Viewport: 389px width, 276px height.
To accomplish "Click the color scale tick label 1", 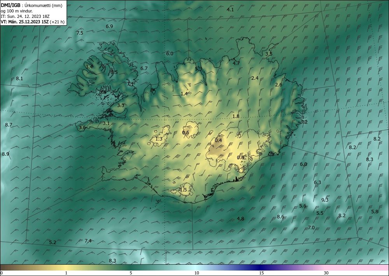I will [x=66, y=273].
